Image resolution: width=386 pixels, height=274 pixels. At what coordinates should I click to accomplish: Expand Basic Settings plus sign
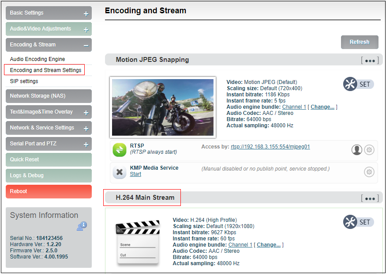(x=86, y=14)
